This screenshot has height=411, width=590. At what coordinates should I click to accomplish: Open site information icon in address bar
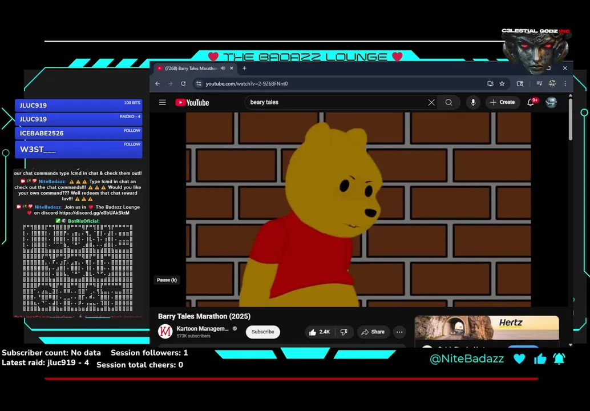pos(199,83)
